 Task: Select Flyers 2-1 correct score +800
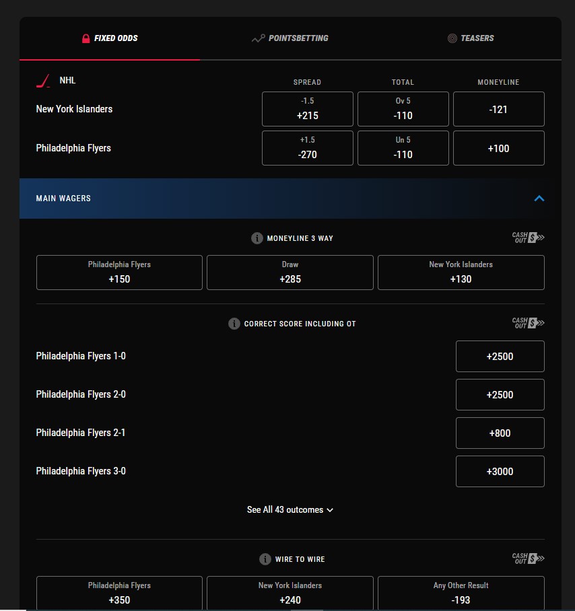(x=500, y=433)
